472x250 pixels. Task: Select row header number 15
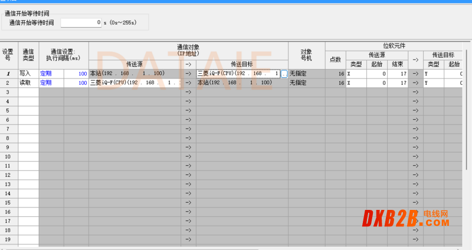click(x=9, y=202)
